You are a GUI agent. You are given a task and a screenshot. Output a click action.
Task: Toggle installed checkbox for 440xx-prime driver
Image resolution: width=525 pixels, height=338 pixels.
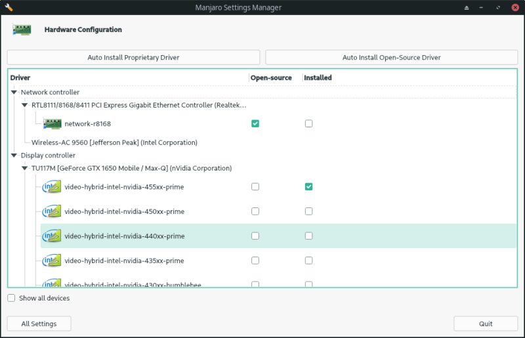308,236
